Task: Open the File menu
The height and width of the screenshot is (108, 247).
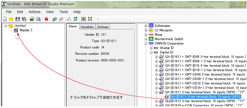Action: [x=9, y=12]
